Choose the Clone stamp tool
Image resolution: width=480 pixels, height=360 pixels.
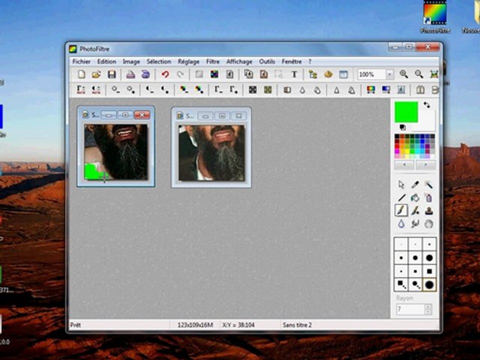429,210
